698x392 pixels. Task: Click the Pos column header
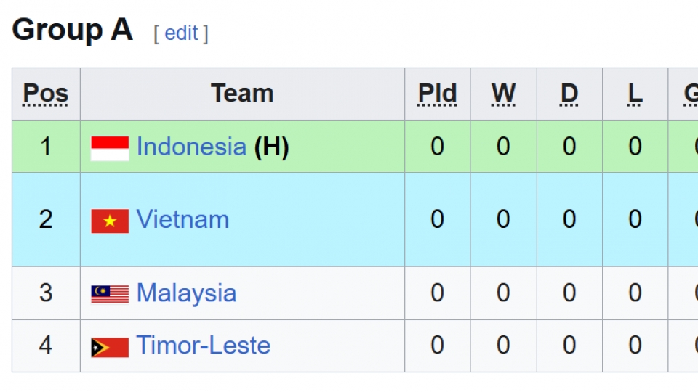(46, 94)
